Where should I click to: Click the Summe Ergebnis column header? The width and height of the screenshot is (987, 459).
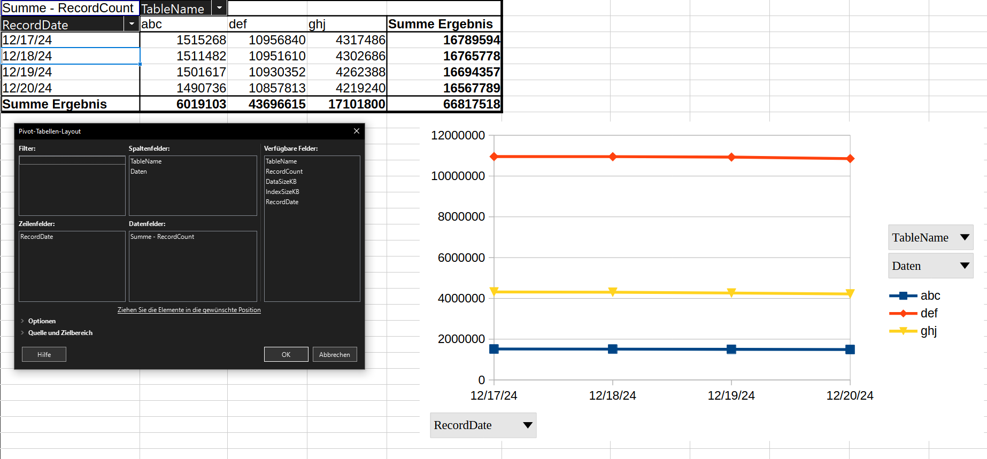click(x=444, y=24)
